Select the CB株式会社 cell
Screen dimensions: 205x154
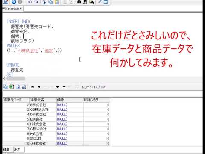pos(43,110)
